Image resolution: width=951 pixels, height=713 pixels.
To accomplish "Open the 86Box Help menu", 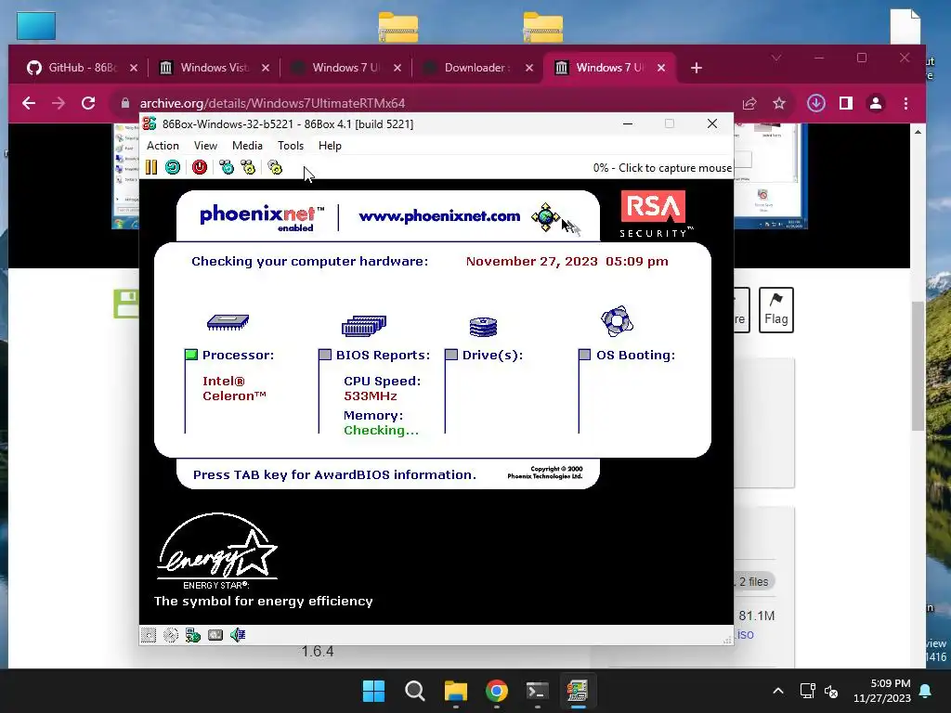I will coord(330,146).
